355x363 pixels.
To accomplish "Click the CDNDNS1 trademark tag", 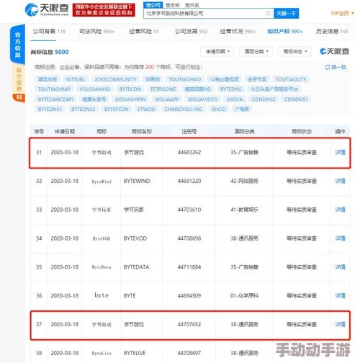I will pos(296,99).
